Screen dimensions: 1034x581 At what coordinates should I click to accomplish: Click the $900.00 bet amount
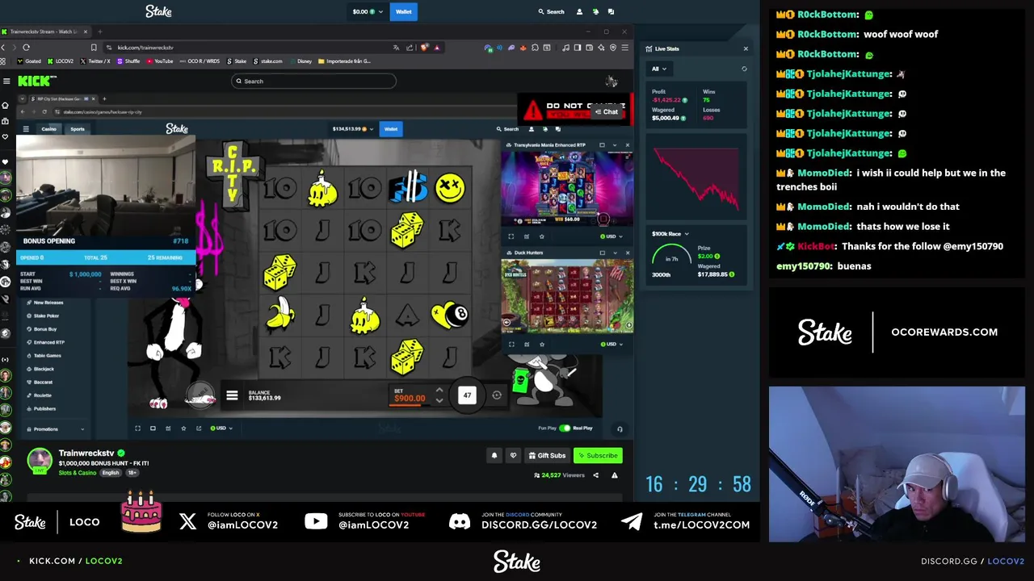(x=410, y=398)
